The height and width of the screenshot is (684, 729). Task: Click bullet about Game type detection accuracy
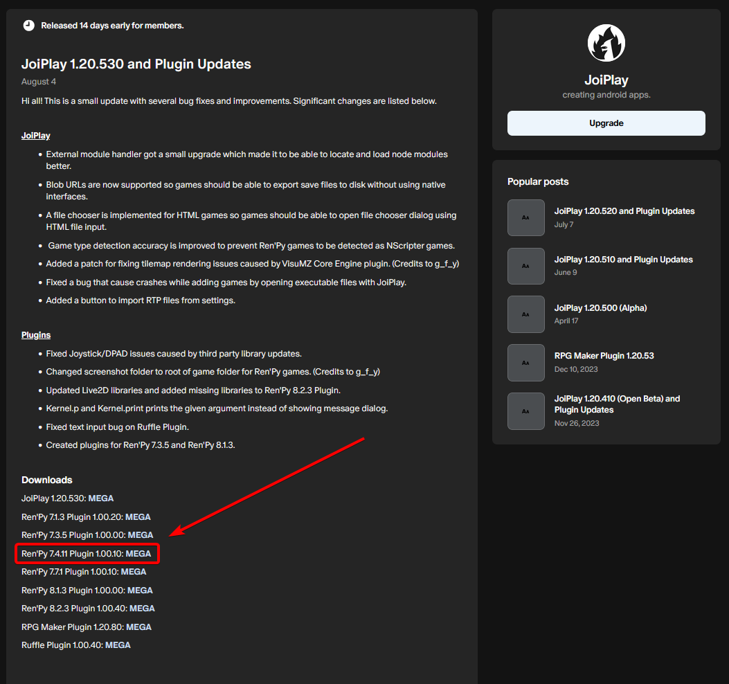(x=251, y=246)
